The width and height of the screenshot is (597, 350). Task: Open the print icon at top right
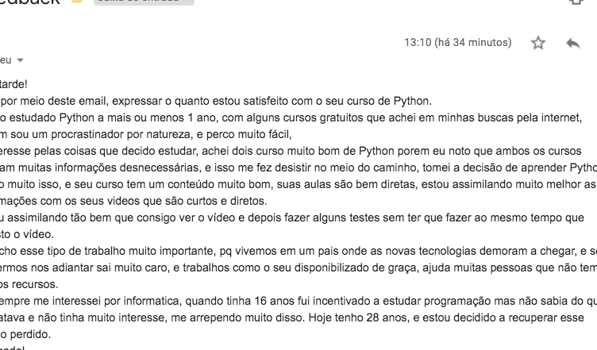576,2
